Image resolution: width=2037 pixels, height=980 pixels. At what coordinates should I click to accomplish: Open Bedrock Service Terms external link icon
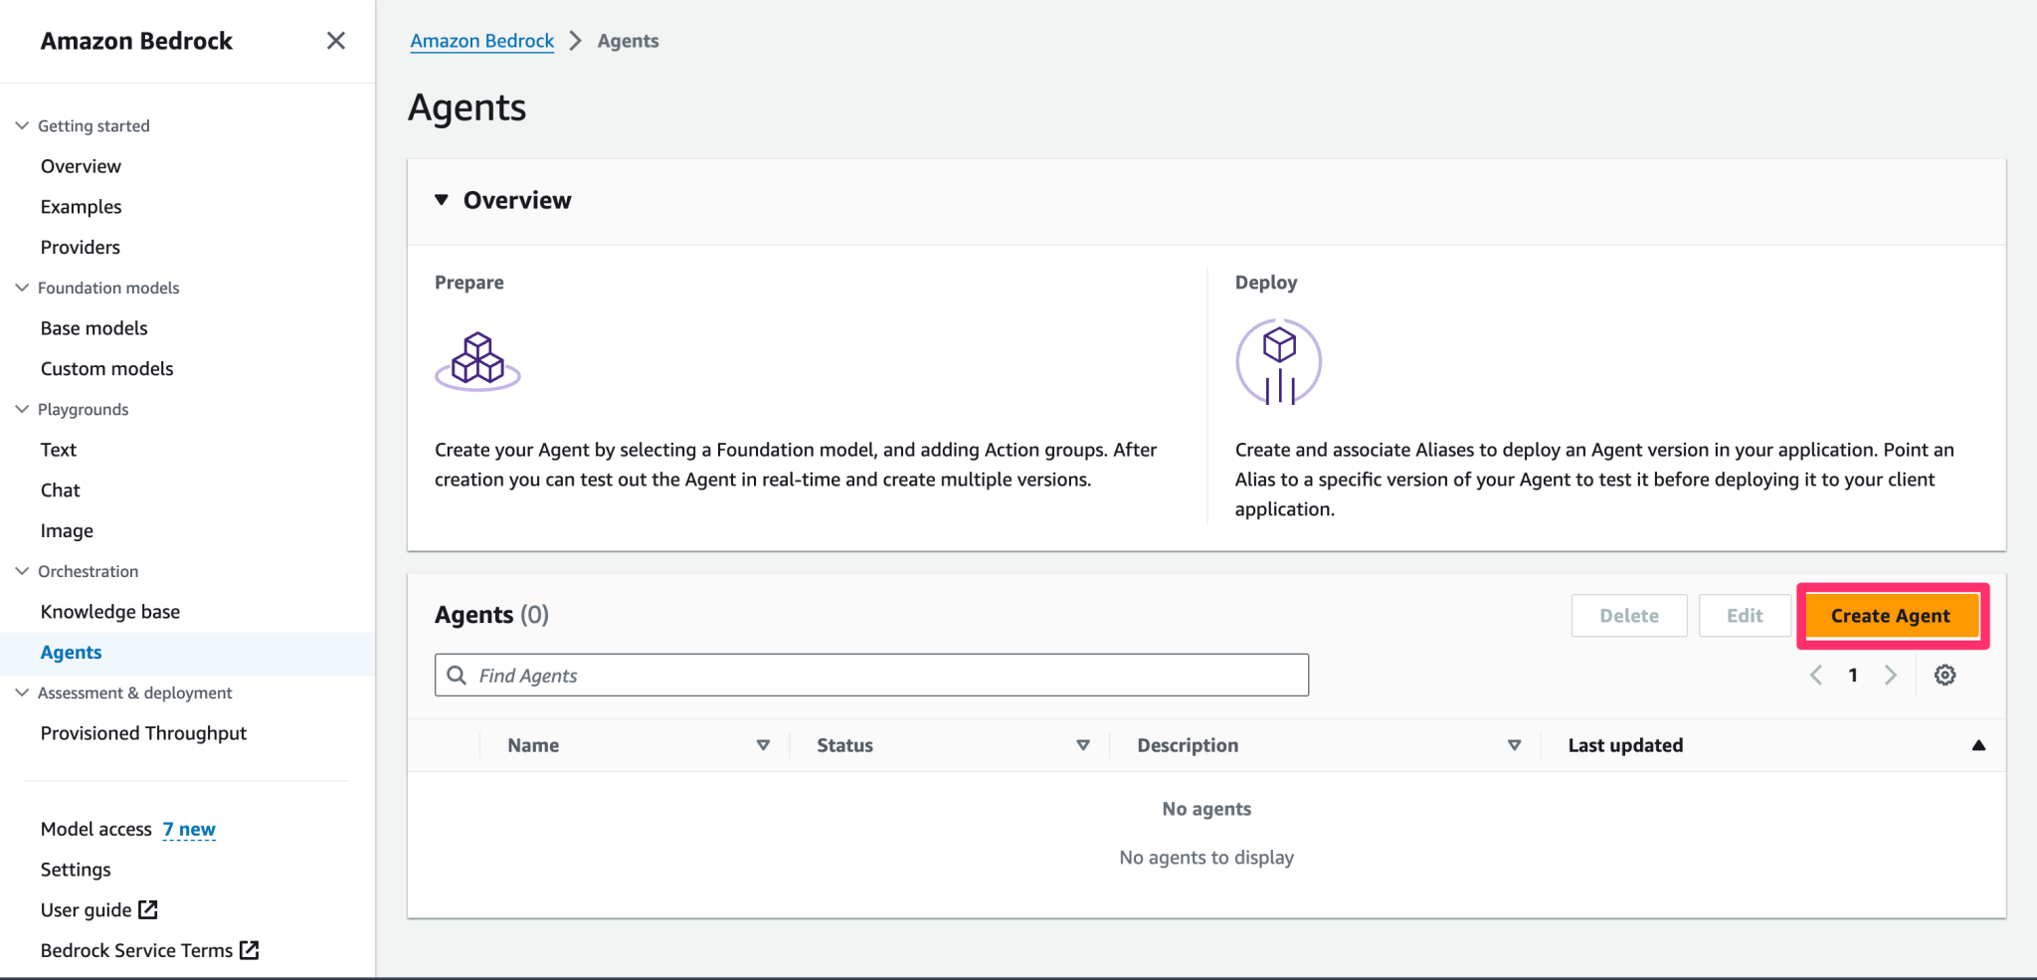249,950
